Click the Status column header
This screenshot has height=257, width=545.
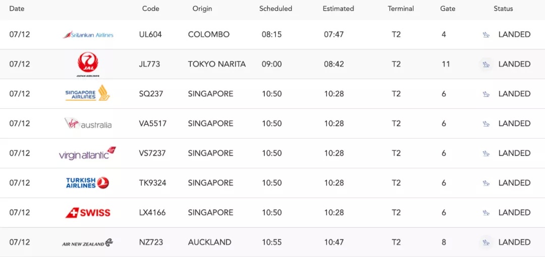(503, 9)
